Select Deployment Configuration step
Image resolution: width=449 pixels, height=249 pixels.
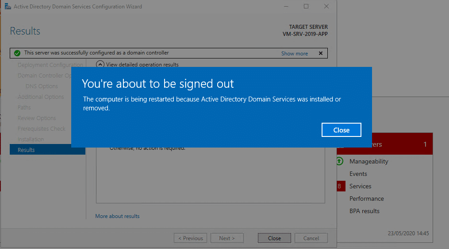[x=50, y=65]
